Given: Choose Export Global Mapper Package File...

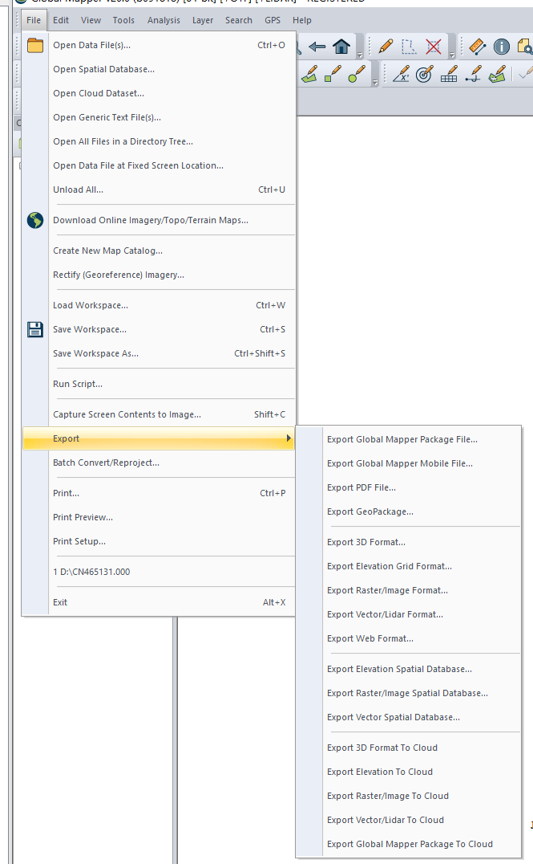Looking at the screenshot, I should [x=409, y=439].
